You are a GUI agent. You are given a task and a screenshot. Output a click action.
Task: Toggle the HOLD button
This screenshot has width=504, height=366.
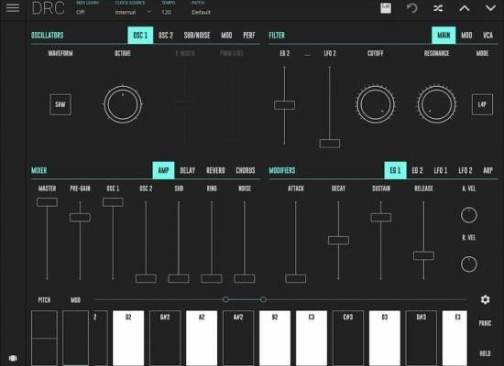(x=485, y=353)
